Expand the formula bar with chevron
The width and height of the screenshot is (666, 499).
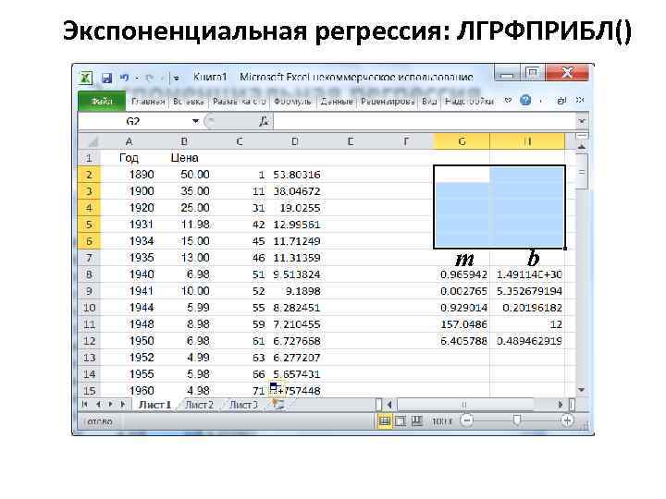tap(582, 121)
